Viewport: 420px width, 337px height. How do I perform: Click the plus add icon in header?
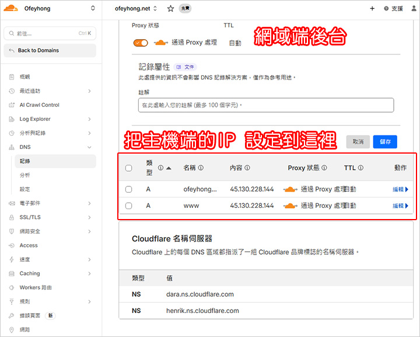pos(372,9)
